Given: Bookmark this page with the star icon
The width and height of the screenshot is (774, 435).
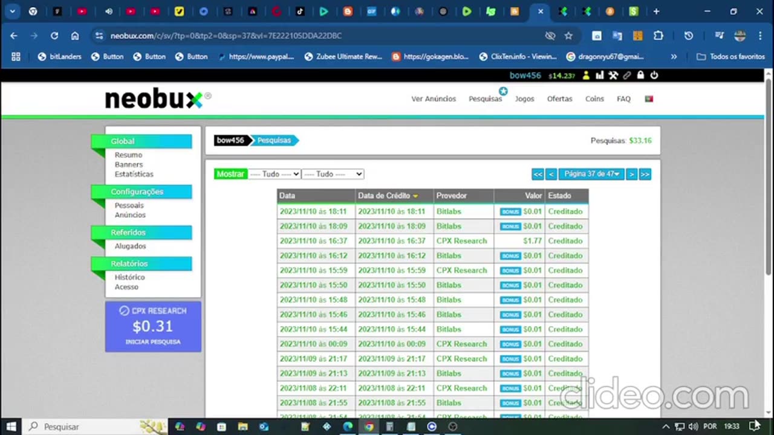Looking at the screenshot, I should [x=568, y=36].
